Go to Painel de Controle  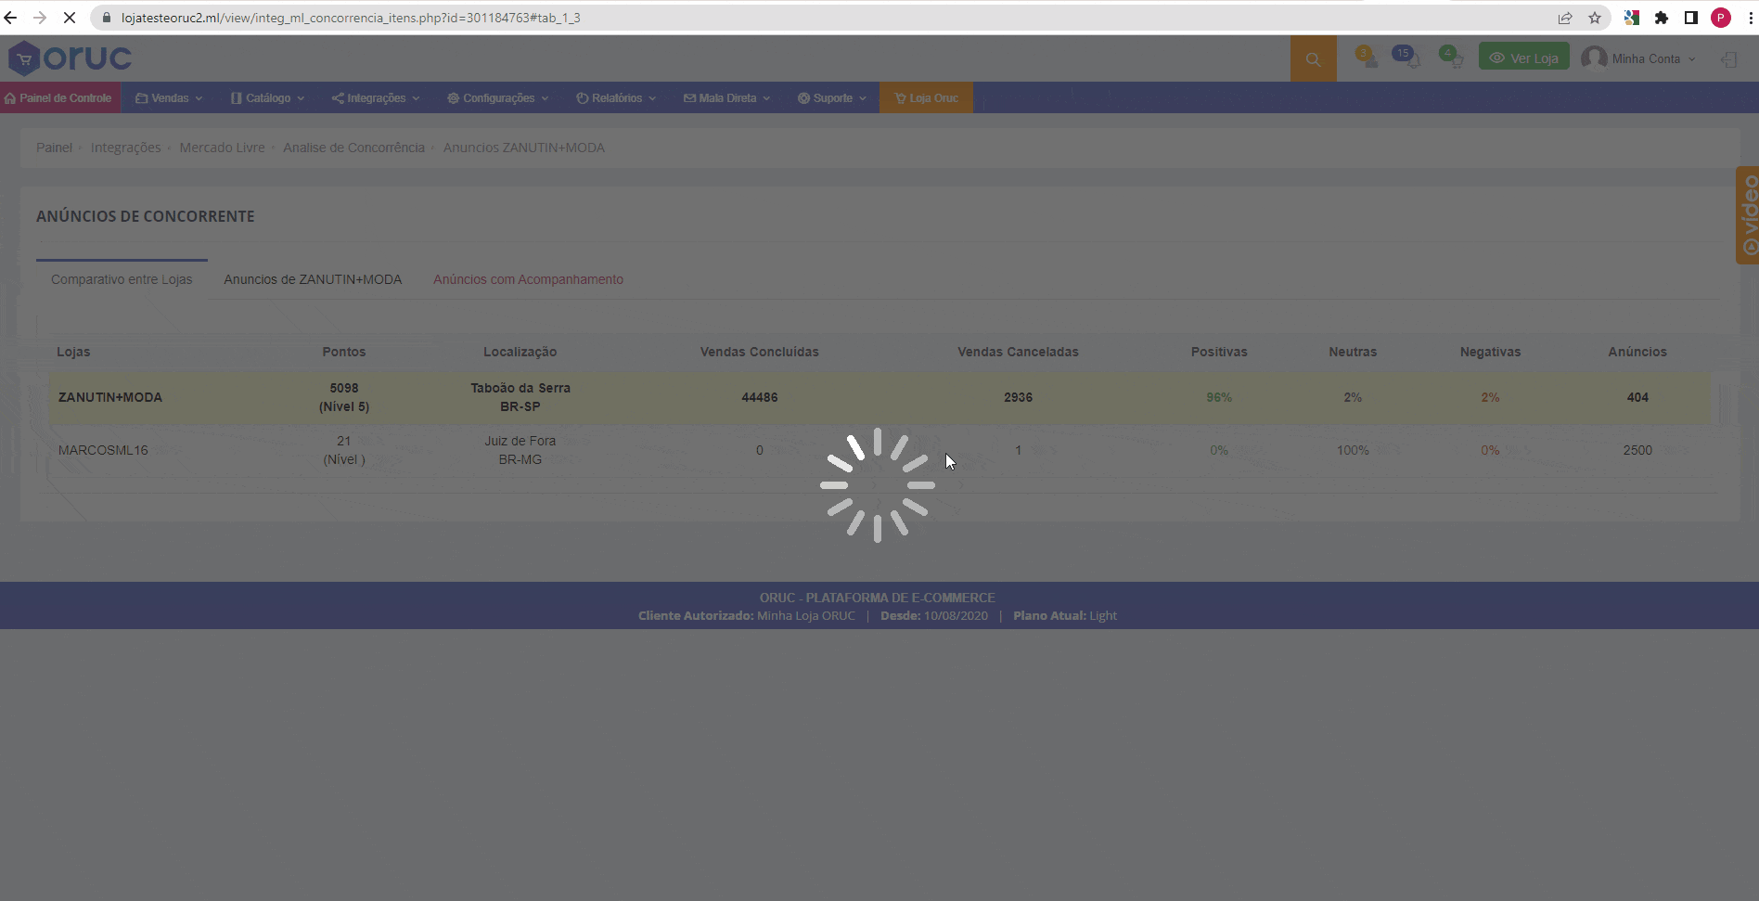[x=59, y=97]
